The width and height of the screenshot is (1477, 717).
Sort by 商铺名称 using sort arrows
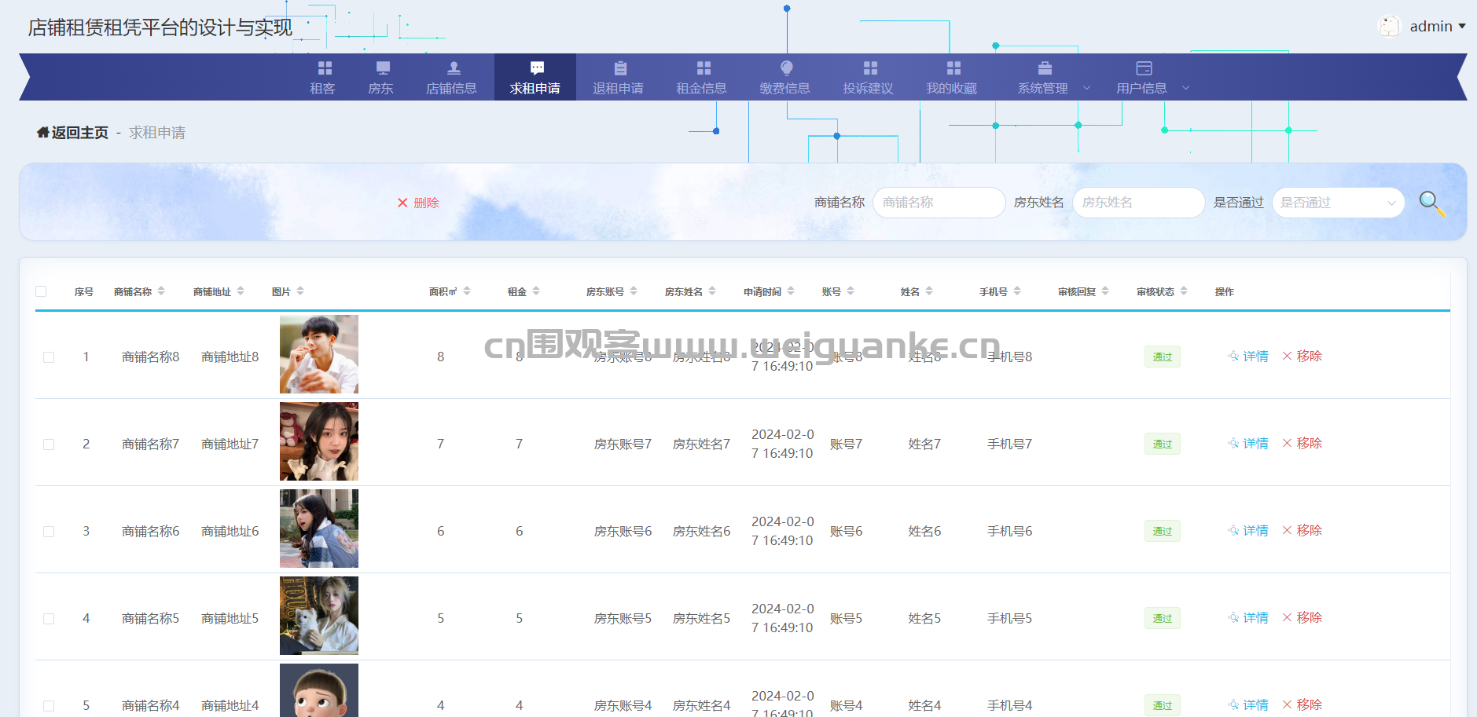pos(161,291)
